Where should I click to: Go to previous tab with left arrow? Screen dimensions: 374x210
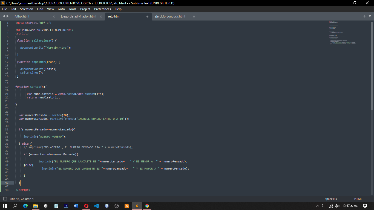coord(4,16)
